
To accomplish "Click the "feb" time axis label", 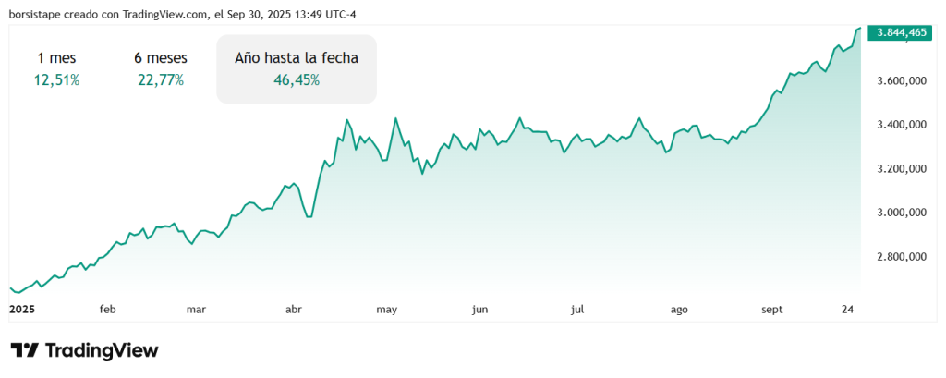I will click(x=107, y=309).
